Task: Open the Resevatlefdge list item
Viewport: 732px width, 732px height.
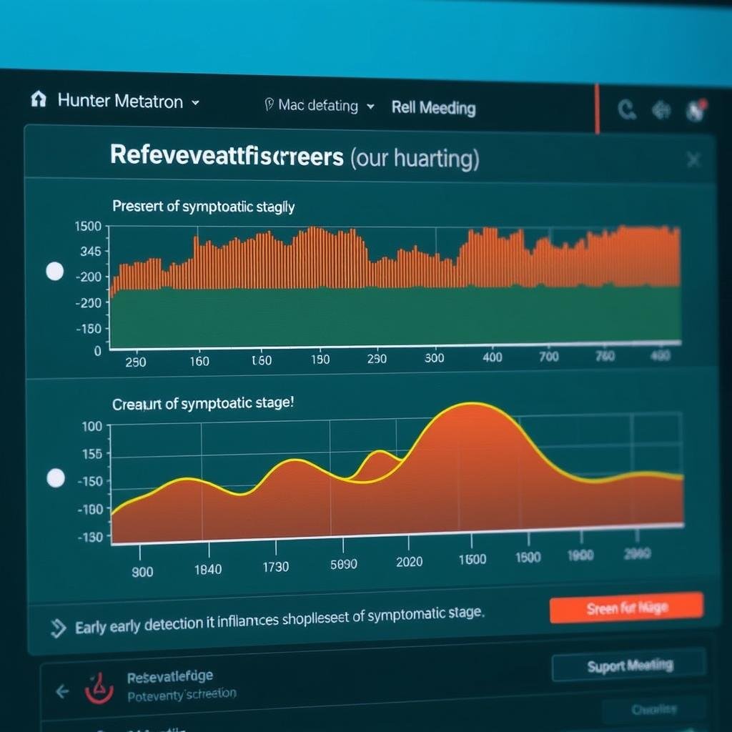Action: [x=170, y=676]
